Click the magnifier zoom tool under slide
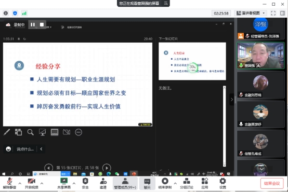The height and width of the screenshot is (192, 288). point(30,132)
